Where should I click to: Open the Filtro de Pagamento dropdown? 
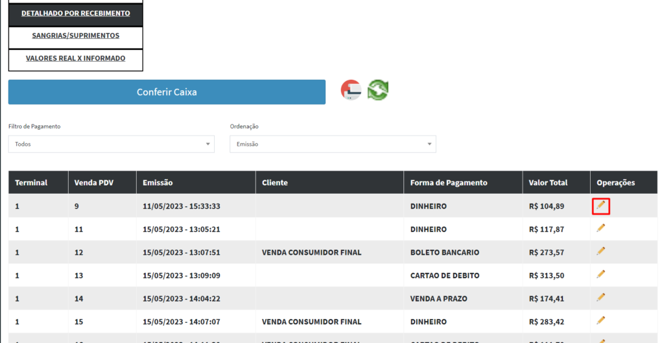[x=111, y=144]
